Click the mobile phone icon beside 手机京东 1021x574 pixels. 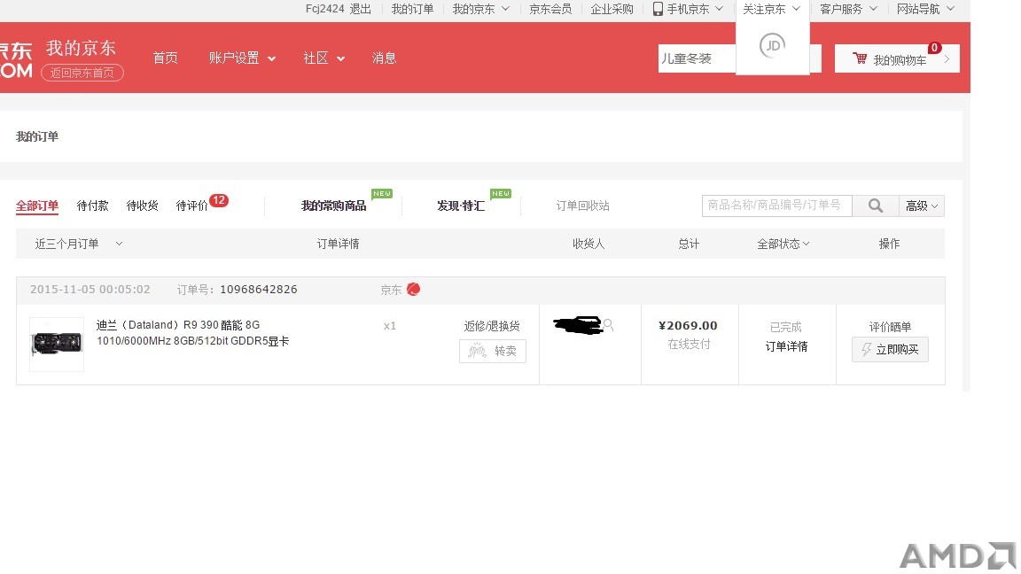point(658,9)
